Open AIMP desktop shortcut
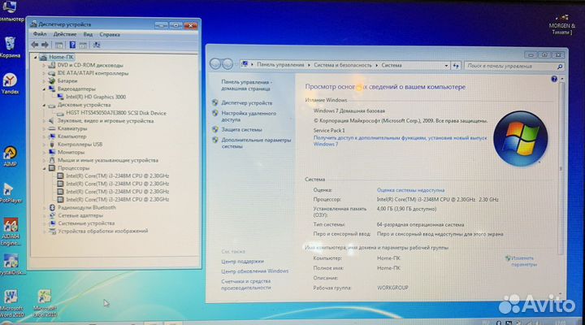The height and width of the screenshot is (325, 585). (10, 156)
